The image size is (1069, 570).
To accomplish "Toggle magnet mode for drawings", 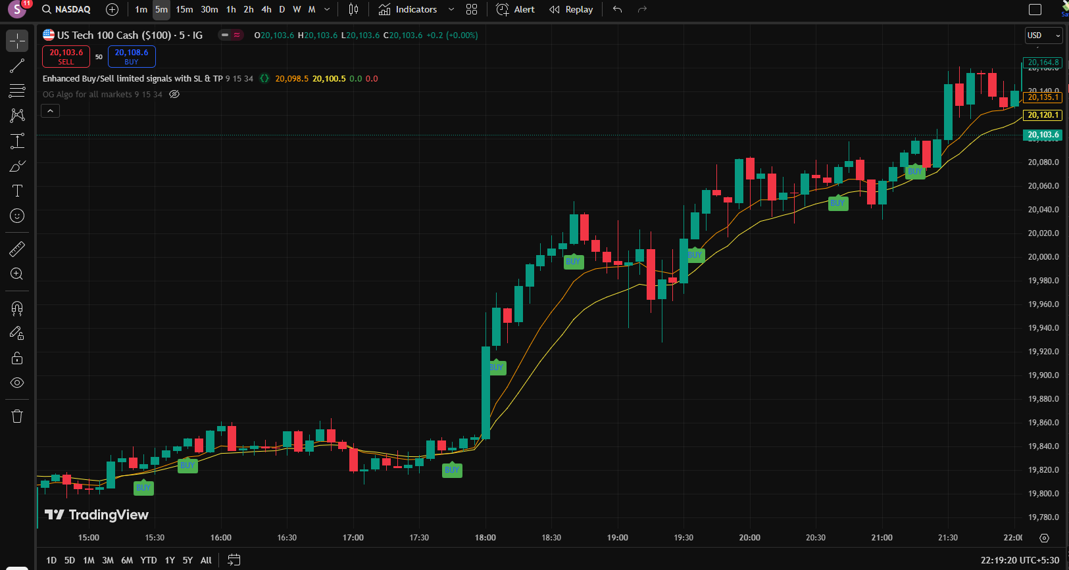I will [17, 308].
